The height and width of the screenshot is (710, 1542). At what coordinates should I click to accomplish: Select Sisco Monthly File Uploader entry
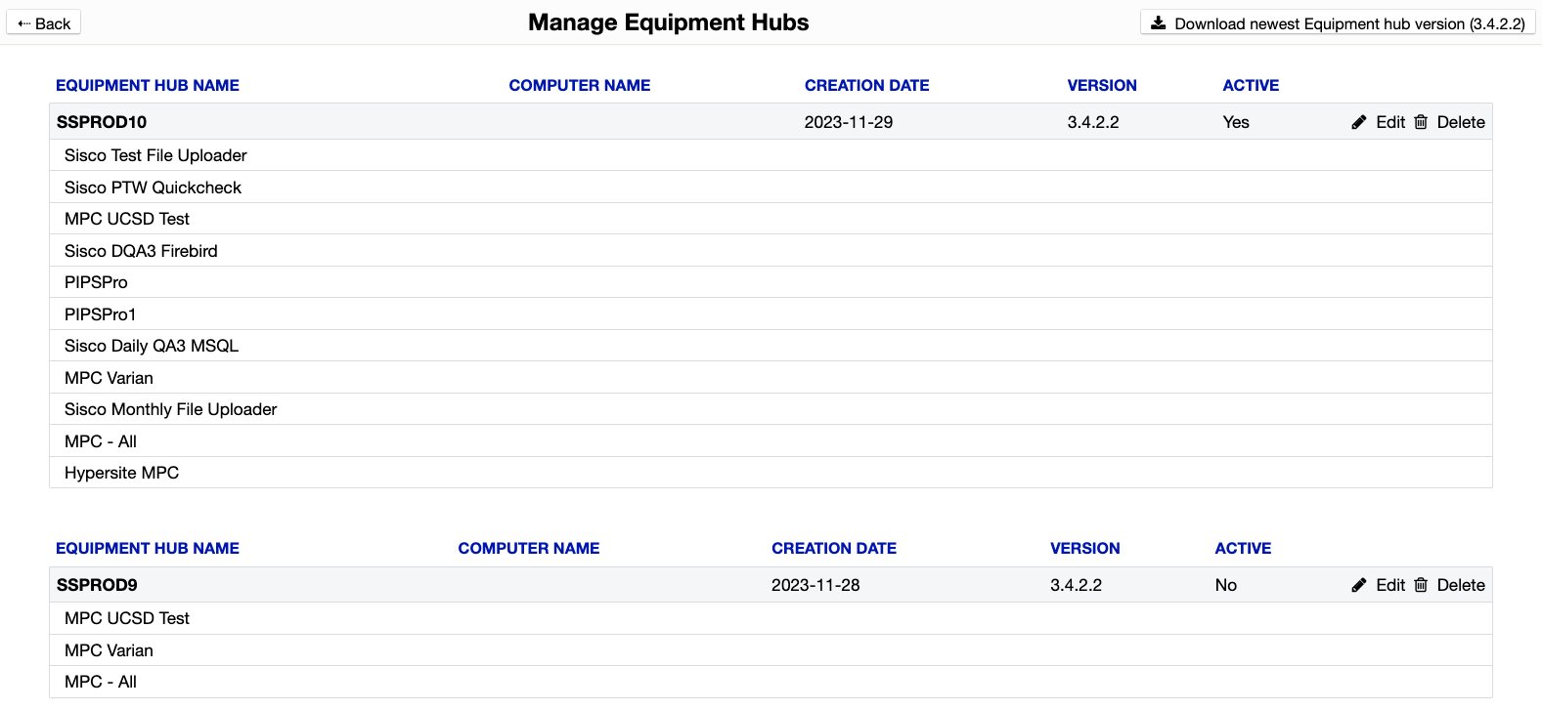170,409
